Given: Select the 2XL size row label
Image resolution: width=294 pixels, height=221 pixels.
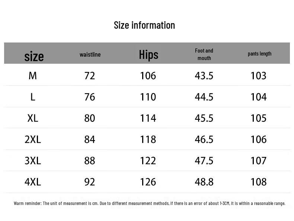Looking at the screenshot, I should click(33, 139).
